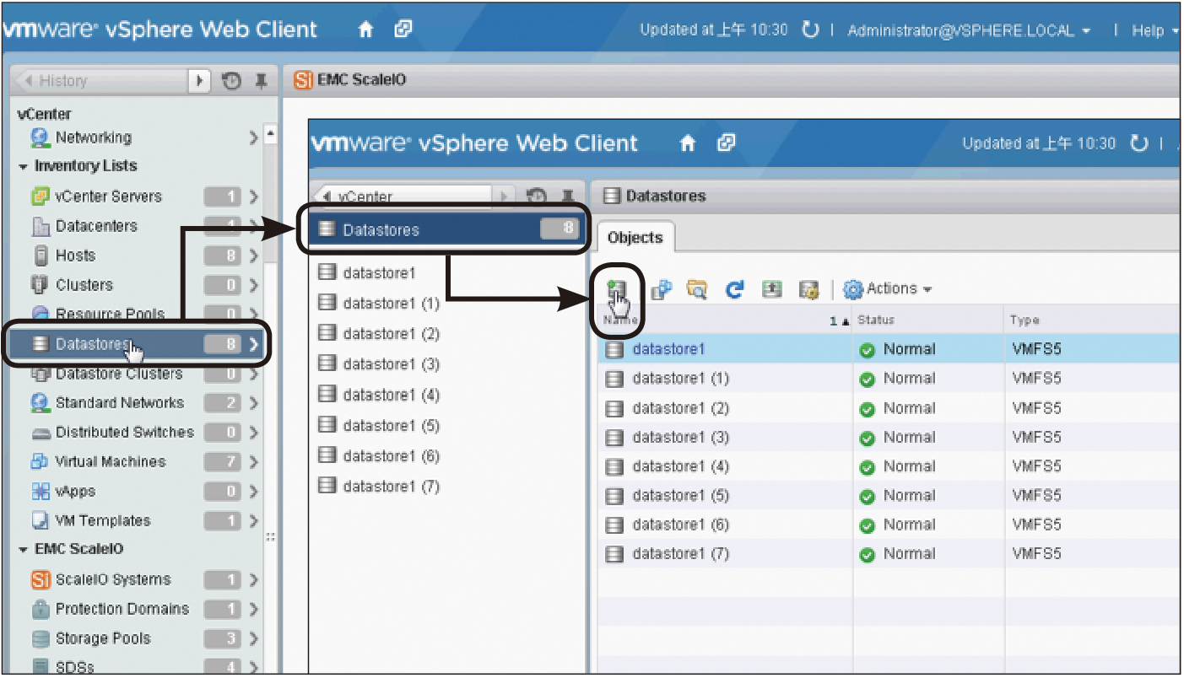Screen dimensions: 1184x678
Task: Click the VMFS5 type cell for datastore1 (7)
Action: coord(1036,554)
